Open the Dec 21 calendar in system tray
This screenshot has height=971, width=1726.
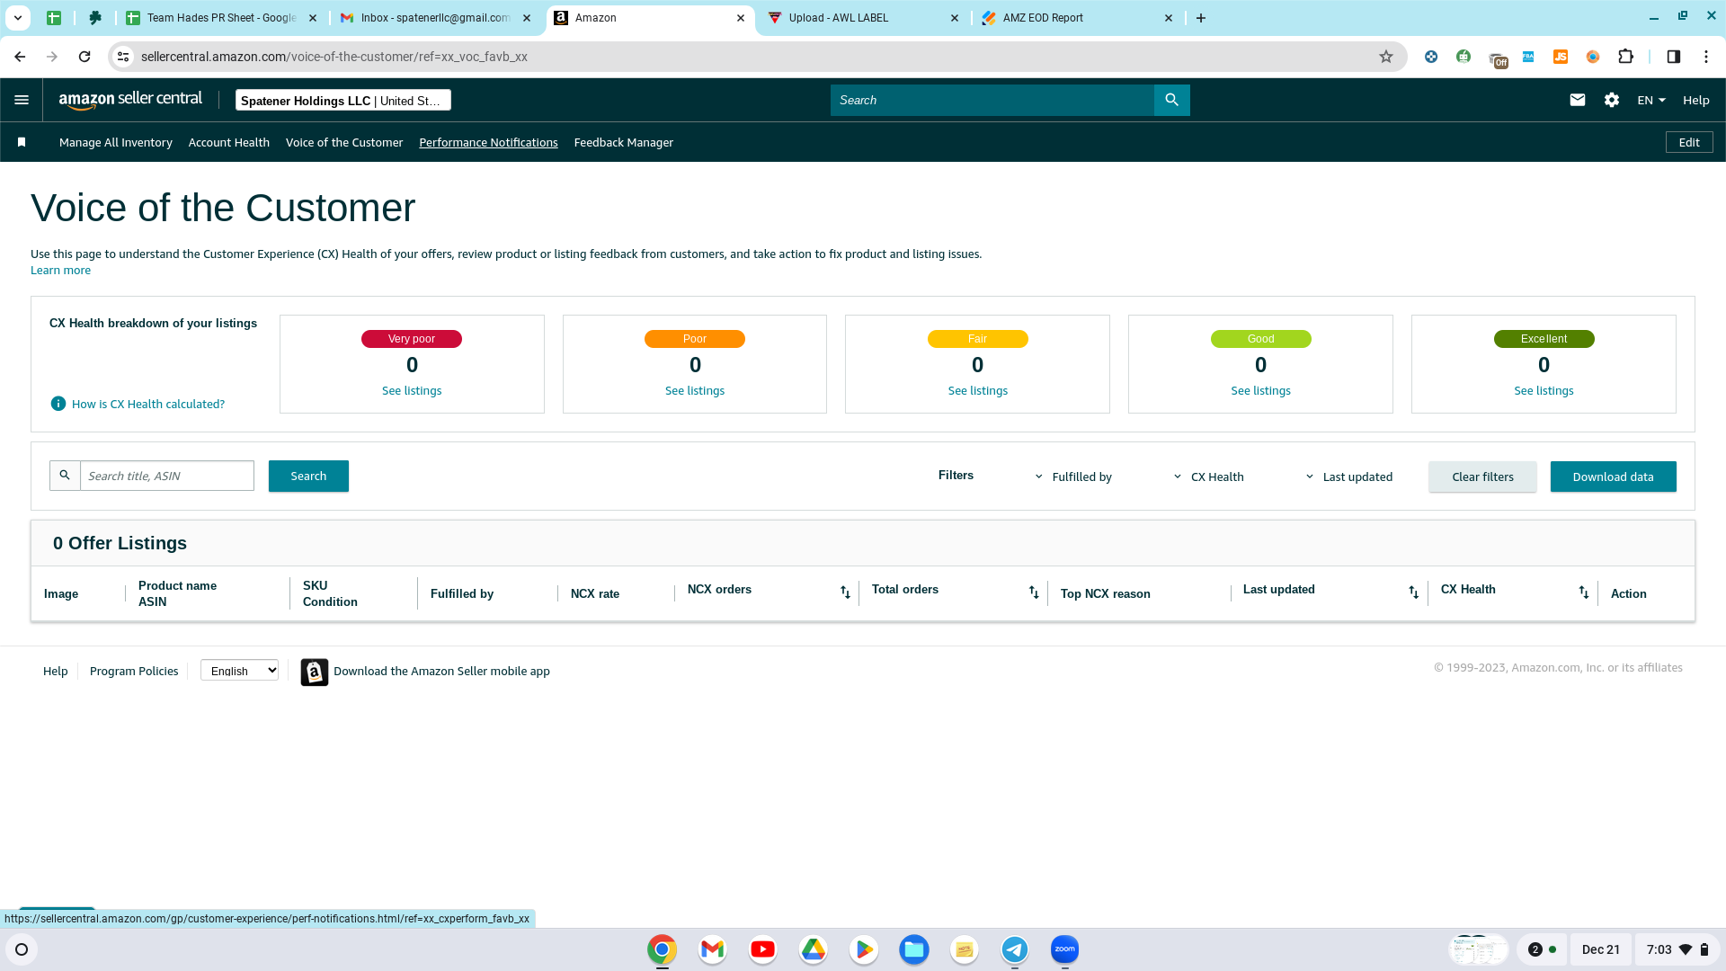click(1600, 949)
